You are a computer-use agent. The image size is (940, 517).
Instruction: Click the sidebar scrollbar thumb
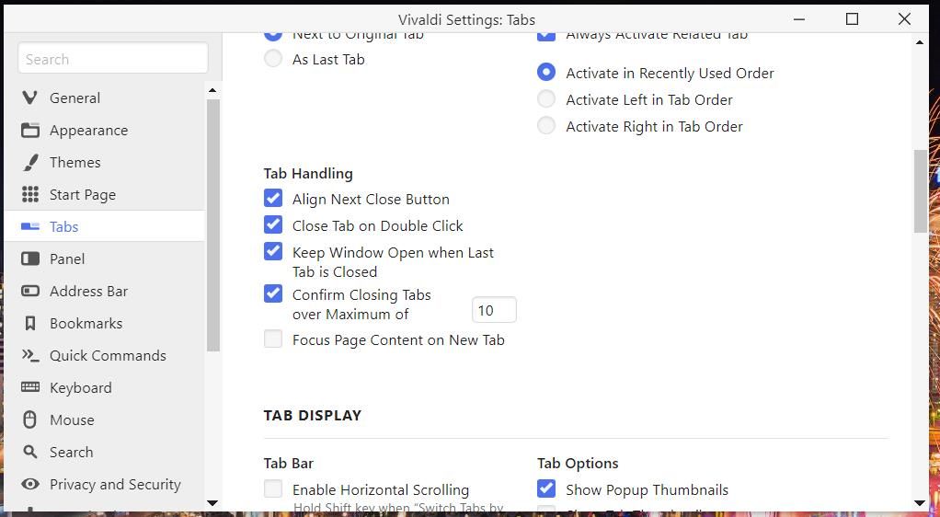(x=213, y=225)
